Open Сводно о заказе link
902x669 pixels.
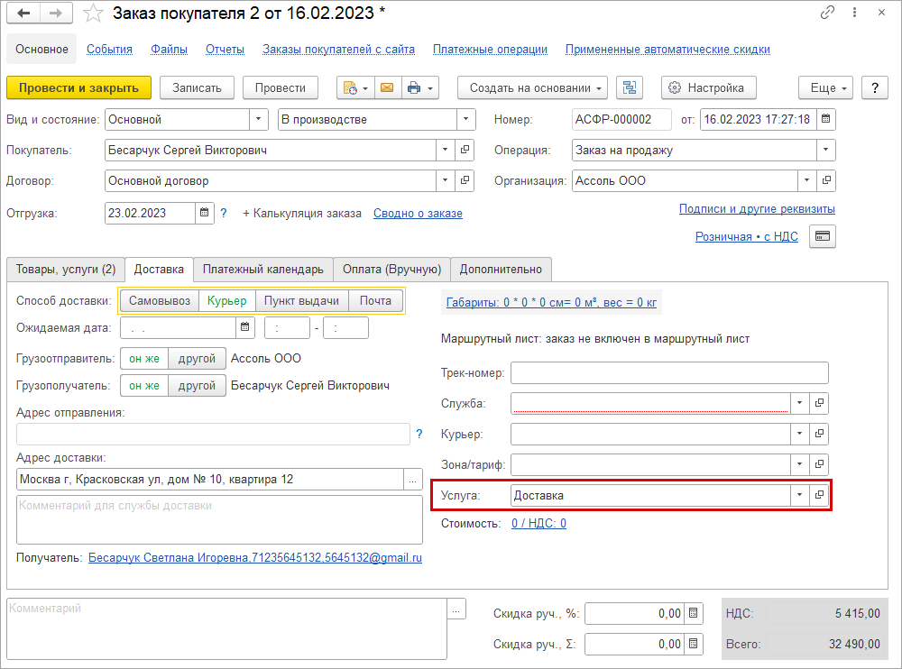coord(418,214)
